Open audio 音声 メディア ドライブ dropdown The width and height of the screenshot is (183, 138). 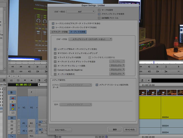click(x=76, y=105)
